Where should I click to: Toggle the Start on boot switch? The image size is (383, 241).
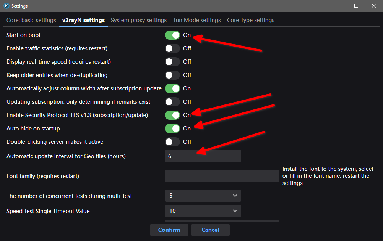point(172,35)
